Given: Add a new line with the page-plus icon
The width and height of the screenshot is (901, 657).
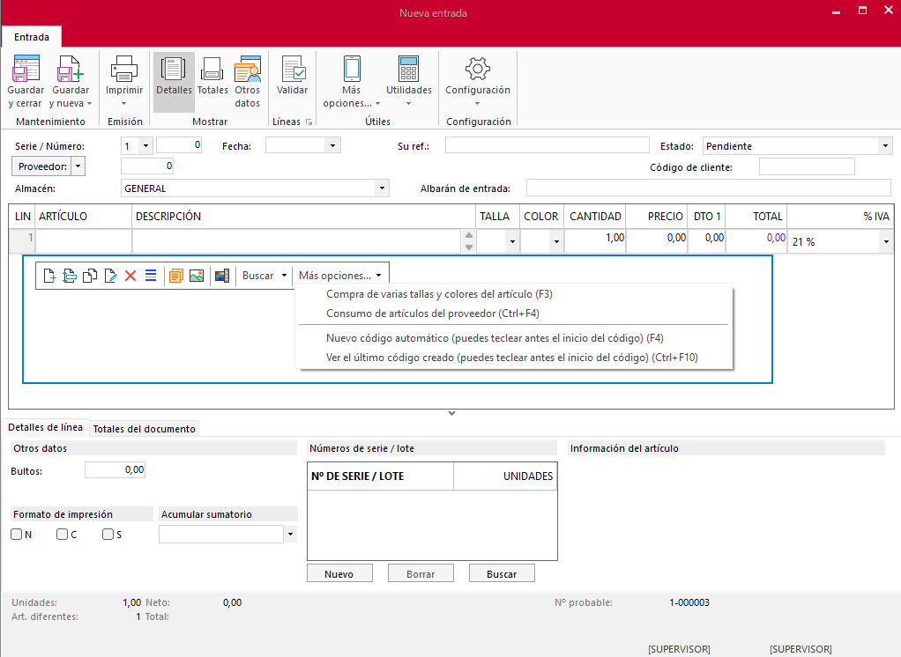Looking at the screenshot, I should pyautogui.click(x=49, y=276).
